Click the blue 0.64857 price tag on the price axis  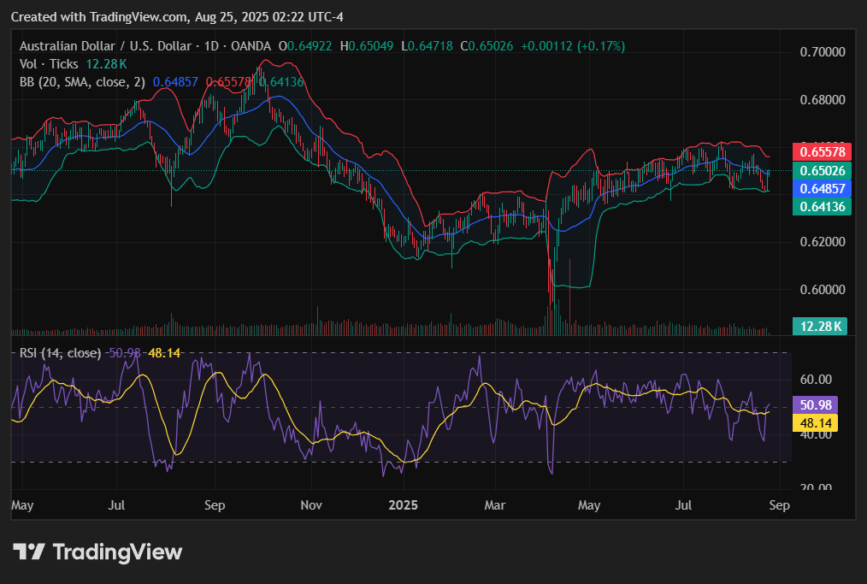click(823, 189)
